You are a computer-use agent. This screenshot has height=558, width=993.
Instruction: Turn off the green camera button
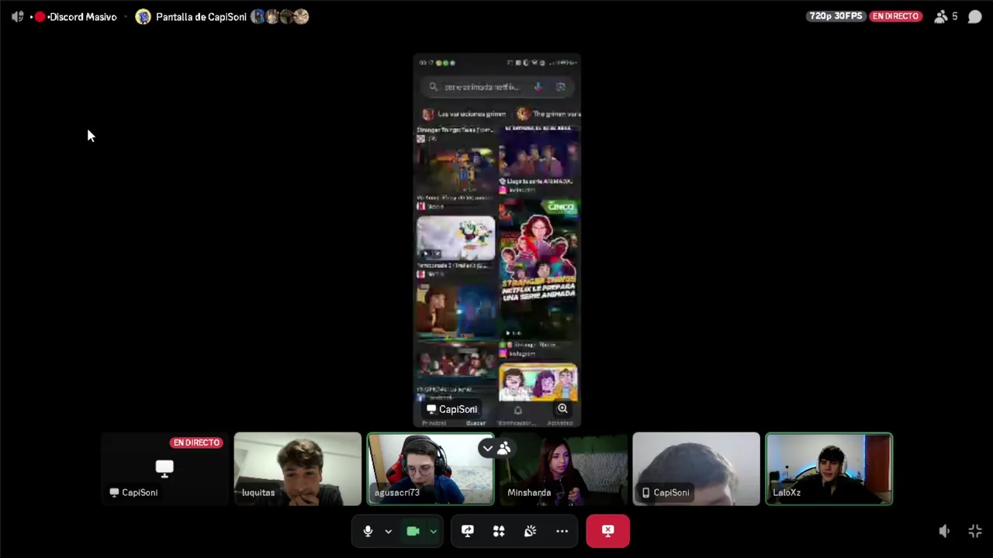click(x=413, y=531)
